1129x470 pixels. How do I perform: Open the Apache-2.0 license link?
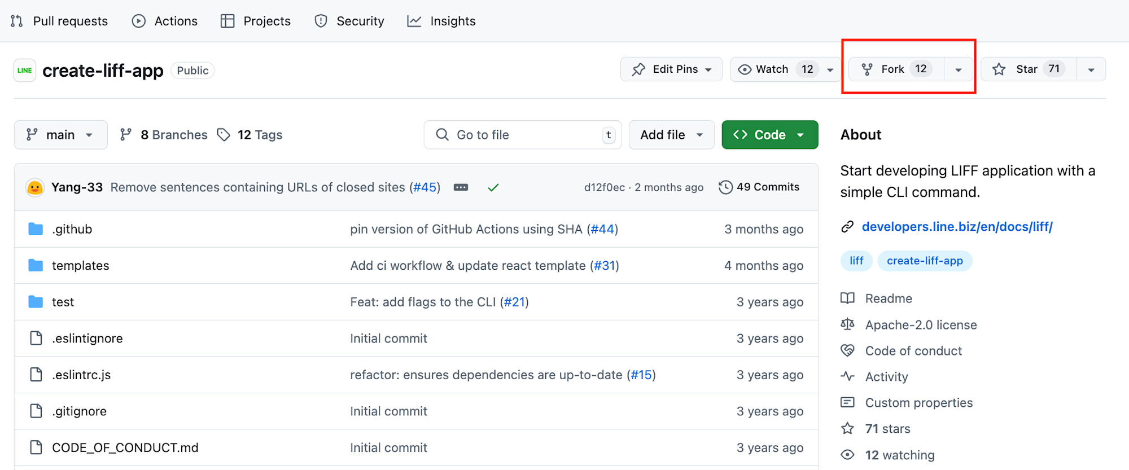tap(921, 325)
